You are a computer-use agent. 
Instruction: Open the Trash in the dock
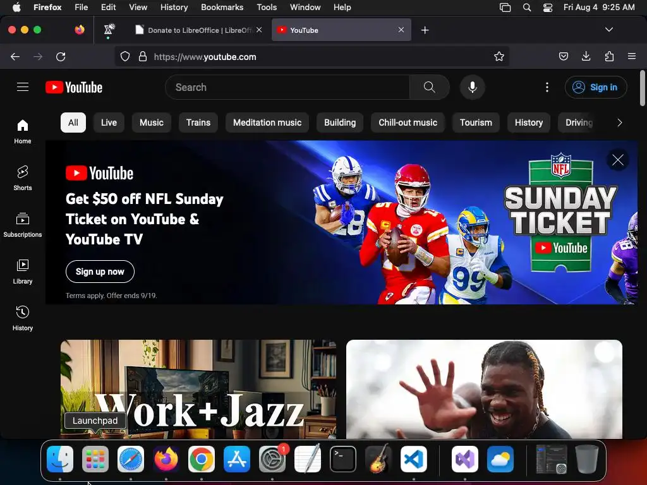(587, 459)
